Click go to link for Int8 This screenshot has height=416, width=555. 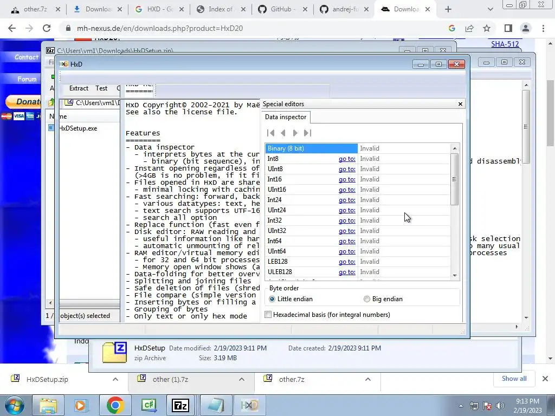pos(347,159)
